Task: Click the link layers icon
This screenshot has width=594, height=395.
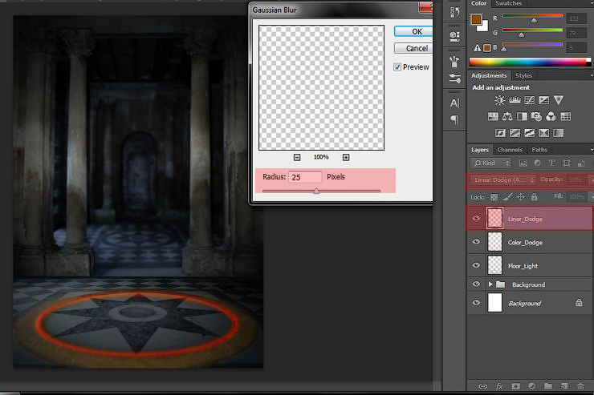Action: click(482, 386)
